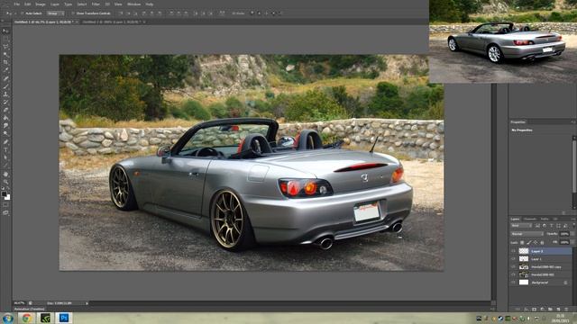
Task: Open status bar document info arrow
Action: tap(87, 303)
